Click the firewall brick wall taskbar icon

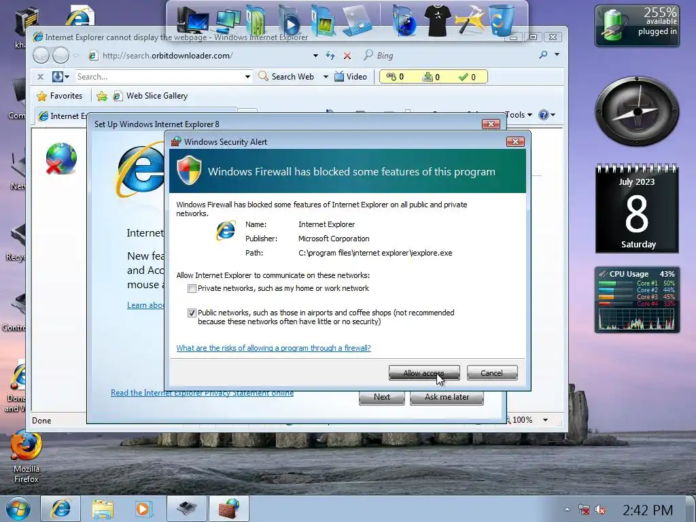[228, 508]
